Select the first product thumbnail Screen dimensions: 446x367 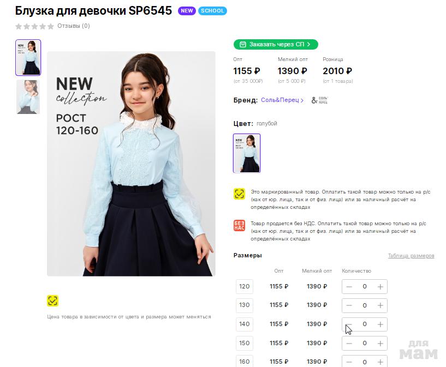pos(28,58)
